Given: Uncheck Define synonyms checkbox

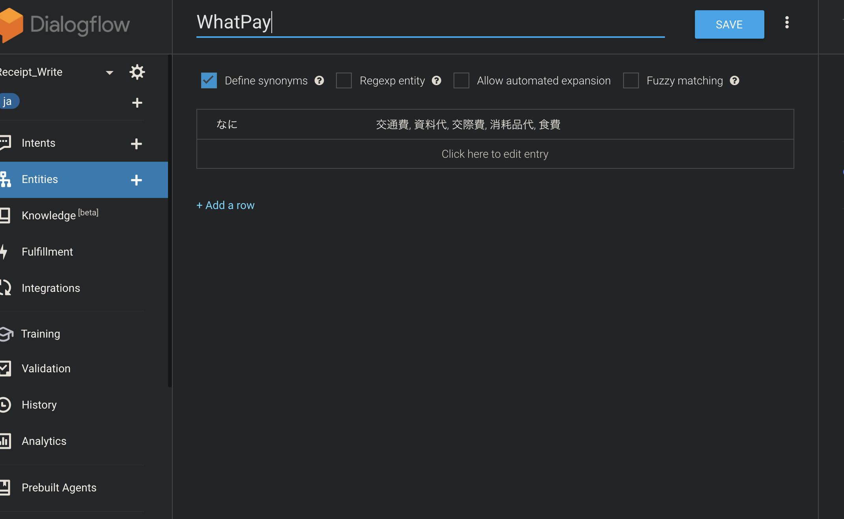Looking at the screenshot, I should pos(209,80).
